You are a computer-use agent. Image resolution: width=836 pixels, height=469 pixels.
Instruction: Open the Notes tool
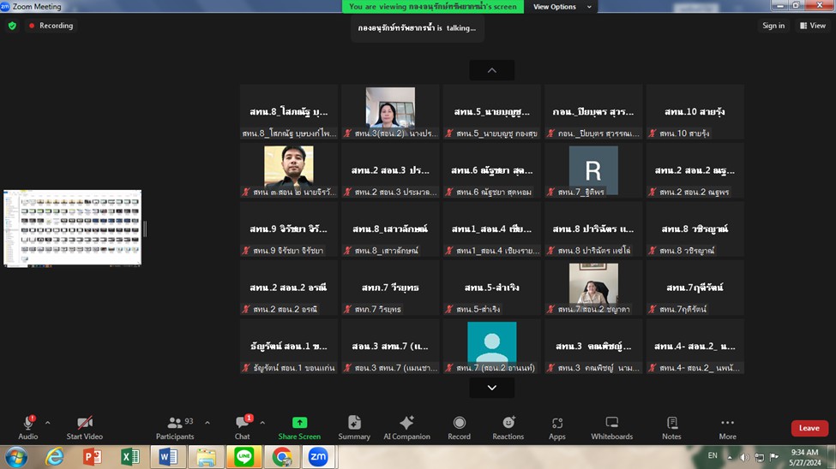tap(671, 427)
